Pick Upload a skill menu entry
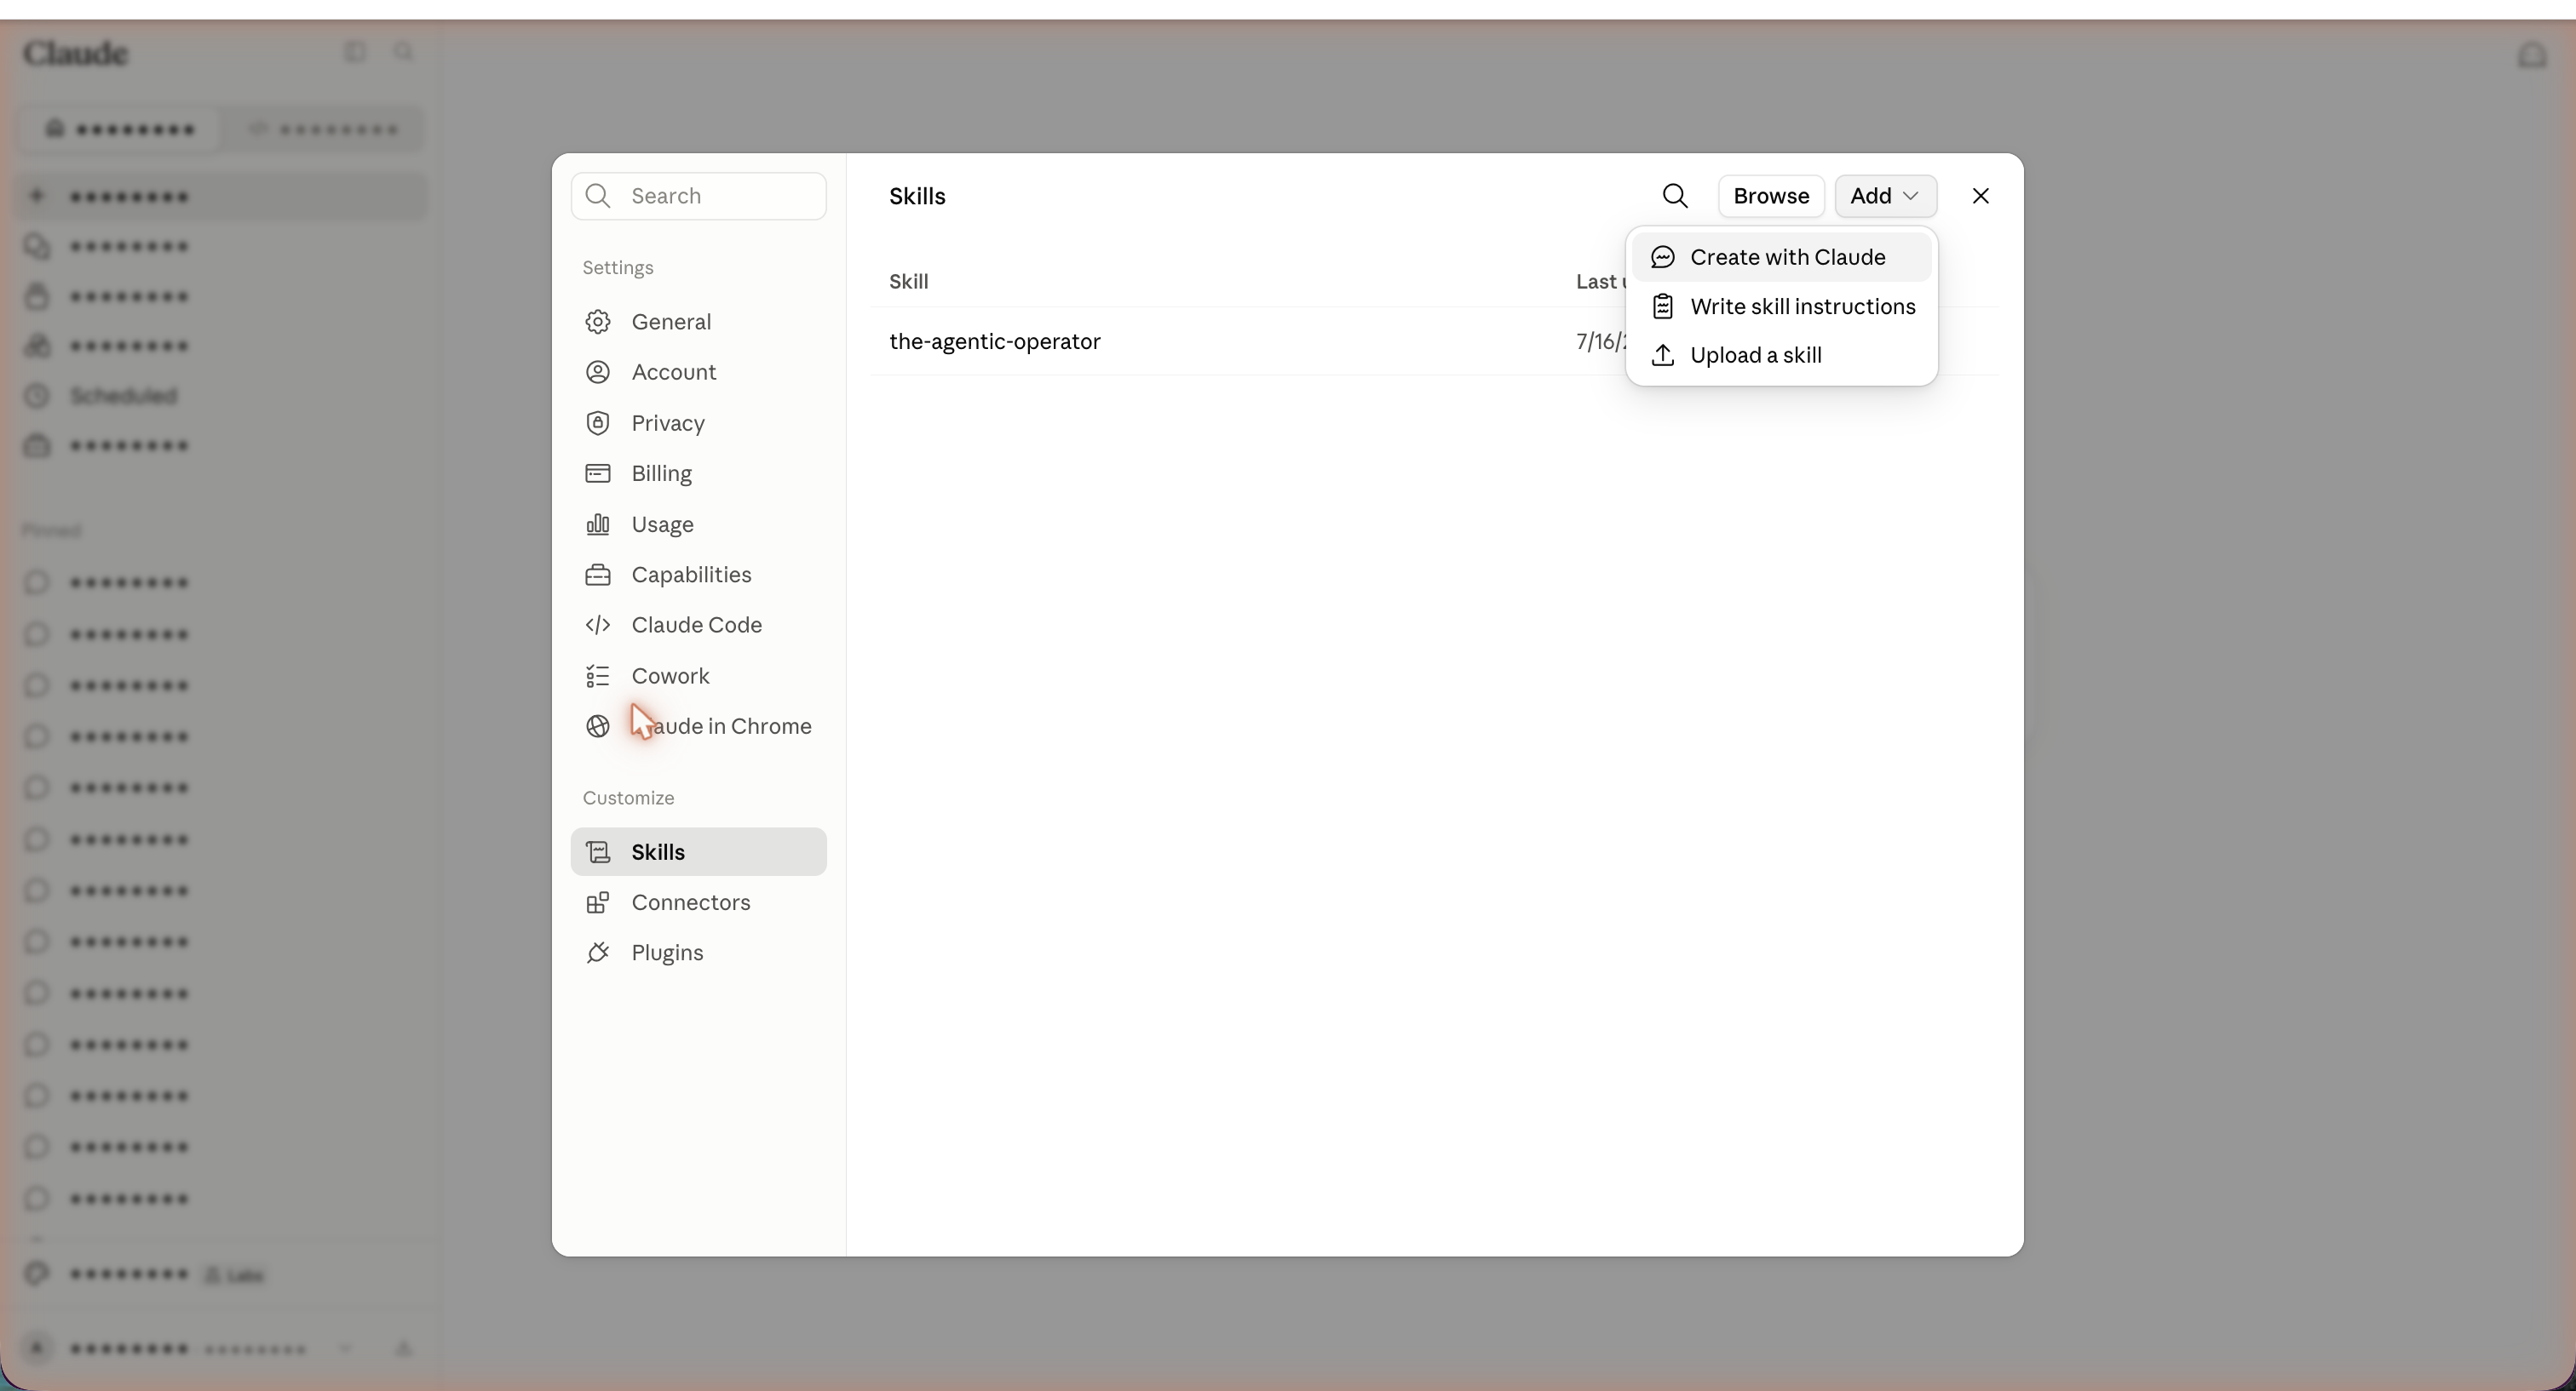Screen dimensions: 2576x1391 click(x=1781, y=355)
